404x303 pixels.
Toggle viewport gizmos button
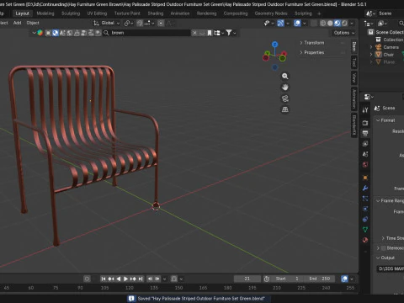(280, 24)
